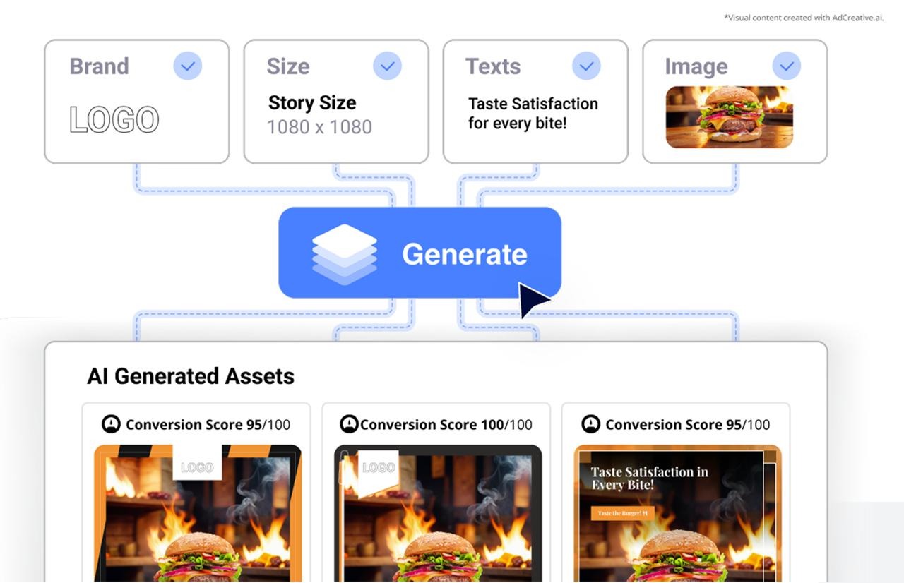Open the dark-framed generated burger ad
904x583 pixels.
coord(438,513)
